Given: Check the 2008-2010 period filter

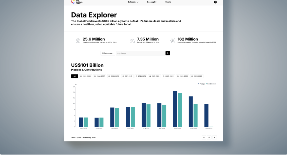Looking at the screenshot, I should click(114, 76).
